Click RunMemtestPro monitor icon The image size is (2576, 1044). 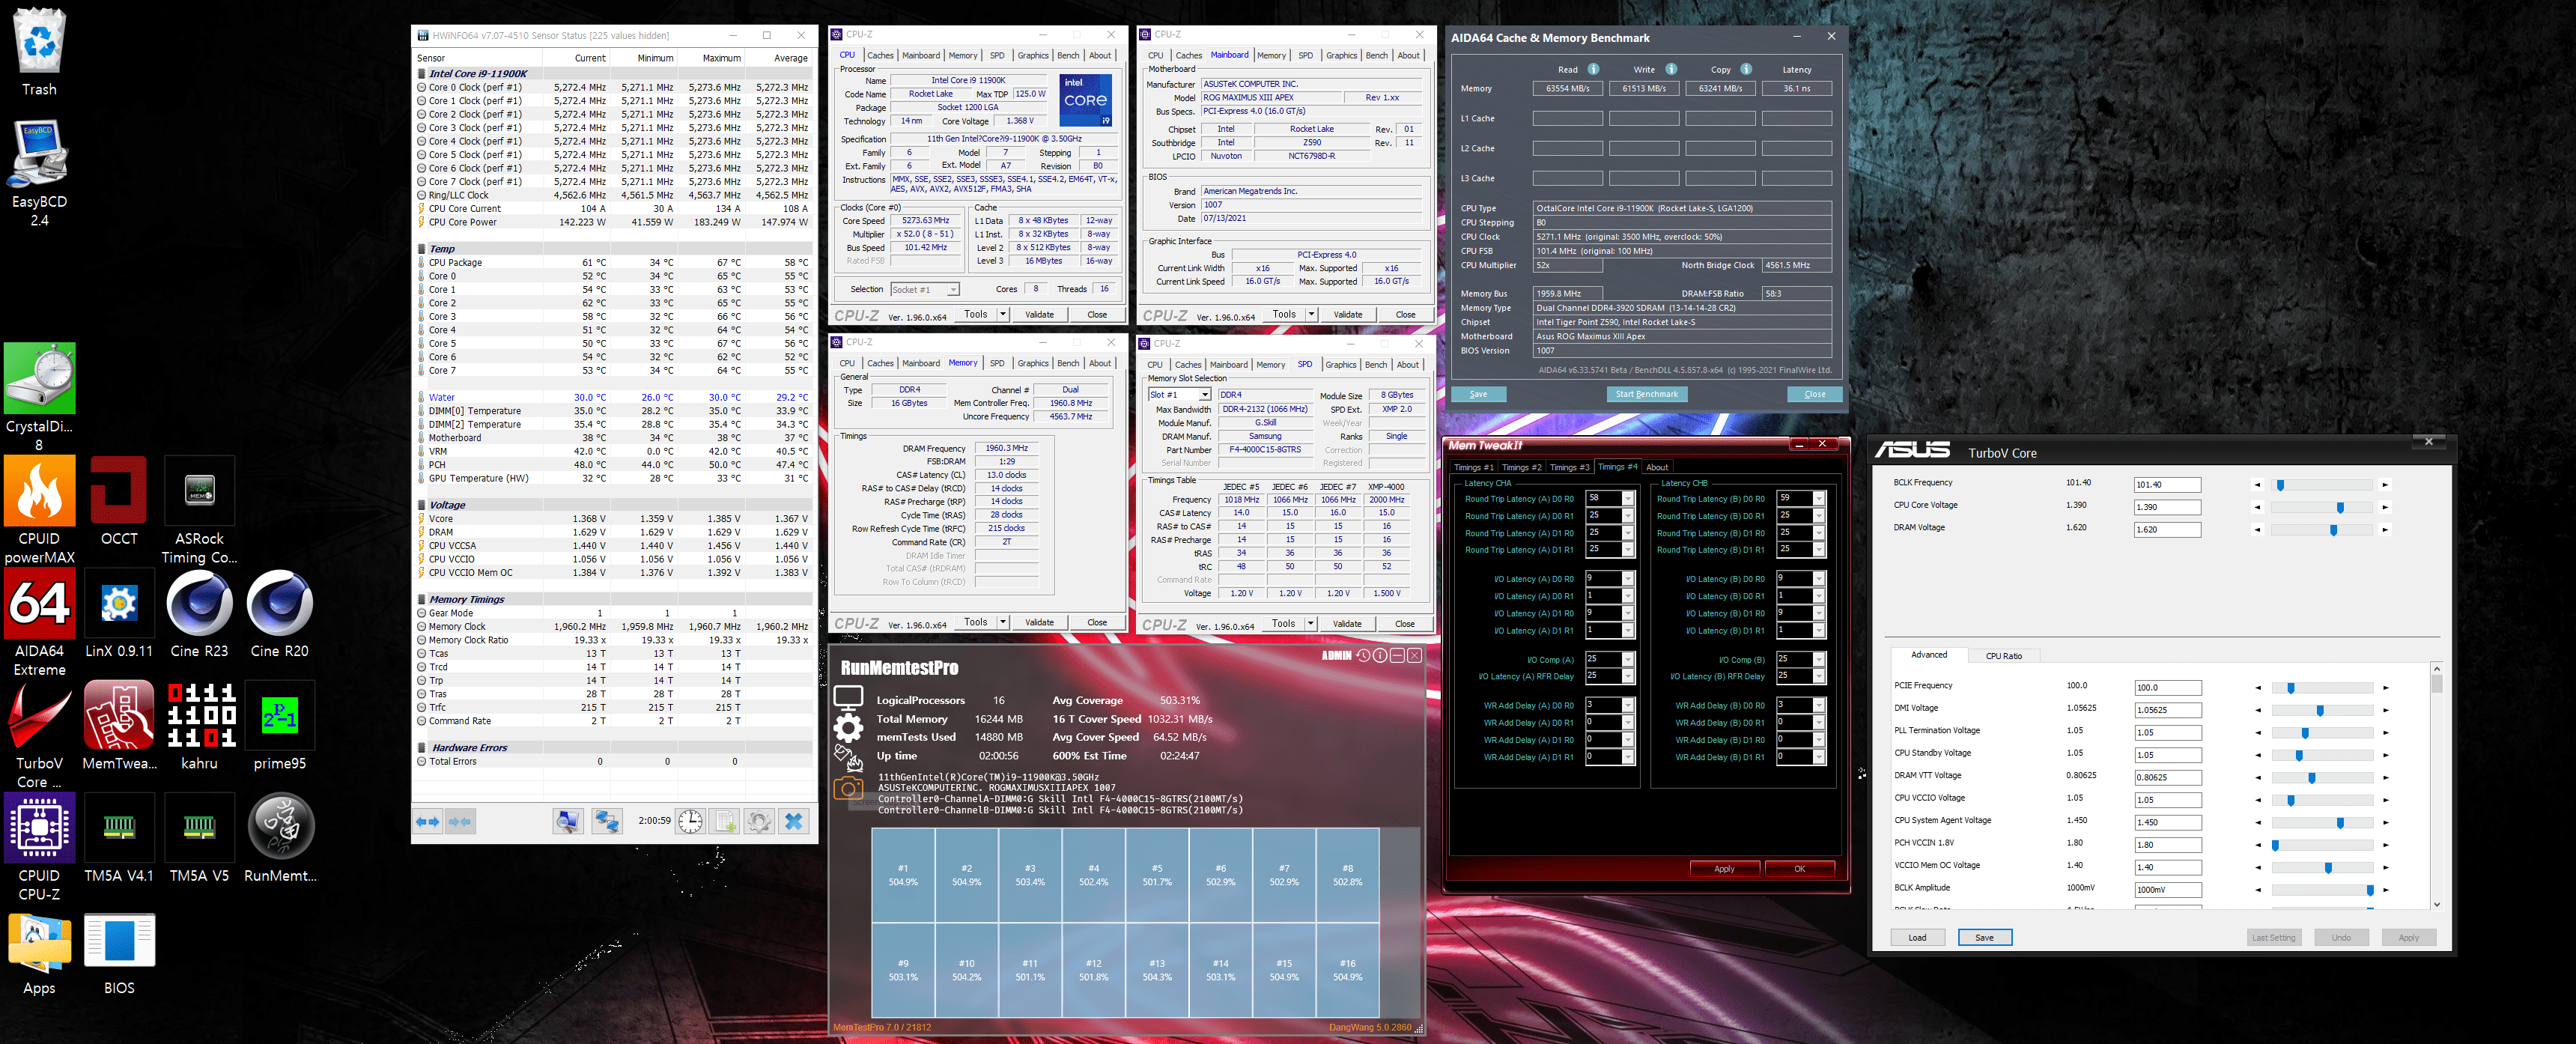coord(848,697)
